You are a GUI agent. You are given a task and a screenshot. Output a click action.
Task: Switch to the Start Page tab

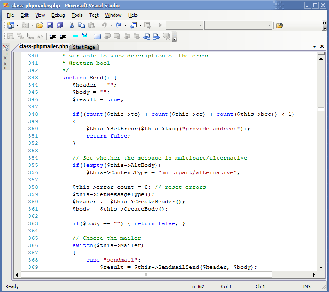pyautogui.click(x=84, y=47)
